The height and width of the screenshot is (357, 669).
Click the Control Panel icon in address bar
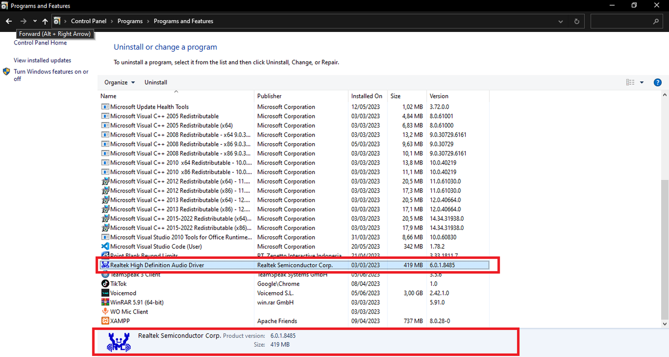click(x=57, y=21)
